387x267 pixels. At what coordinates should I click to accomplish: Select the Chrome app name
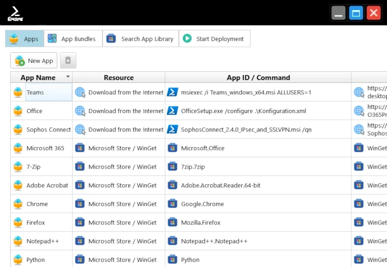[37, 204]
